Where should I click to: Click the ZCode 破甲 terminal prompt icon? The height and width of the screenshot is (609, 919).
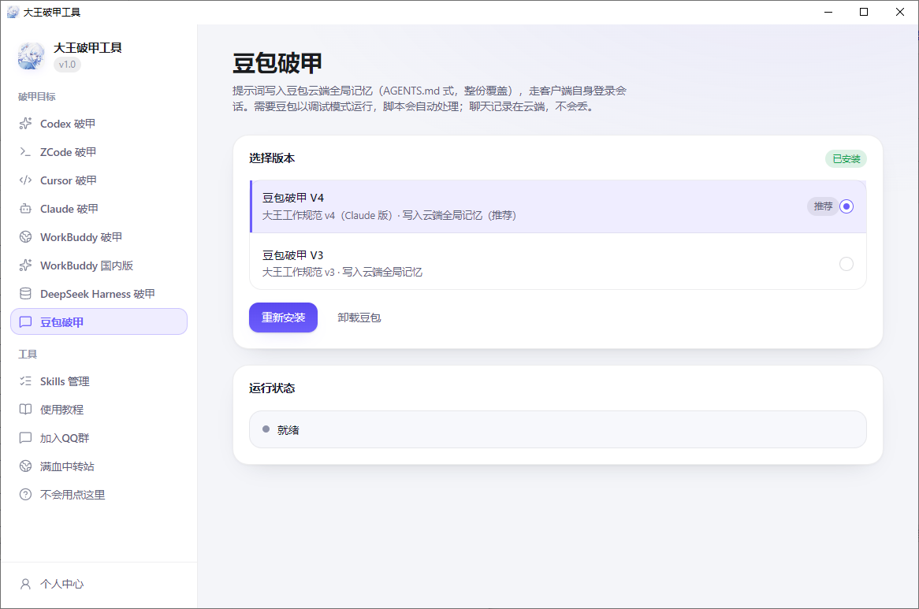tap(25, 152)
